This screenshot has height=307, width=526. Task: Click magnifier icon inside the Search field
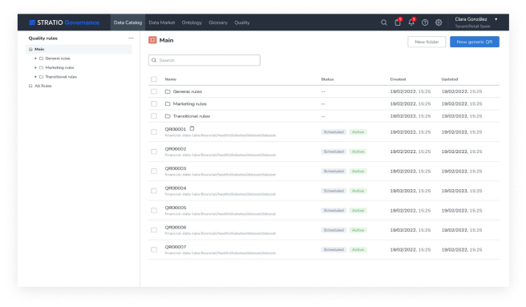click(154, 60)
